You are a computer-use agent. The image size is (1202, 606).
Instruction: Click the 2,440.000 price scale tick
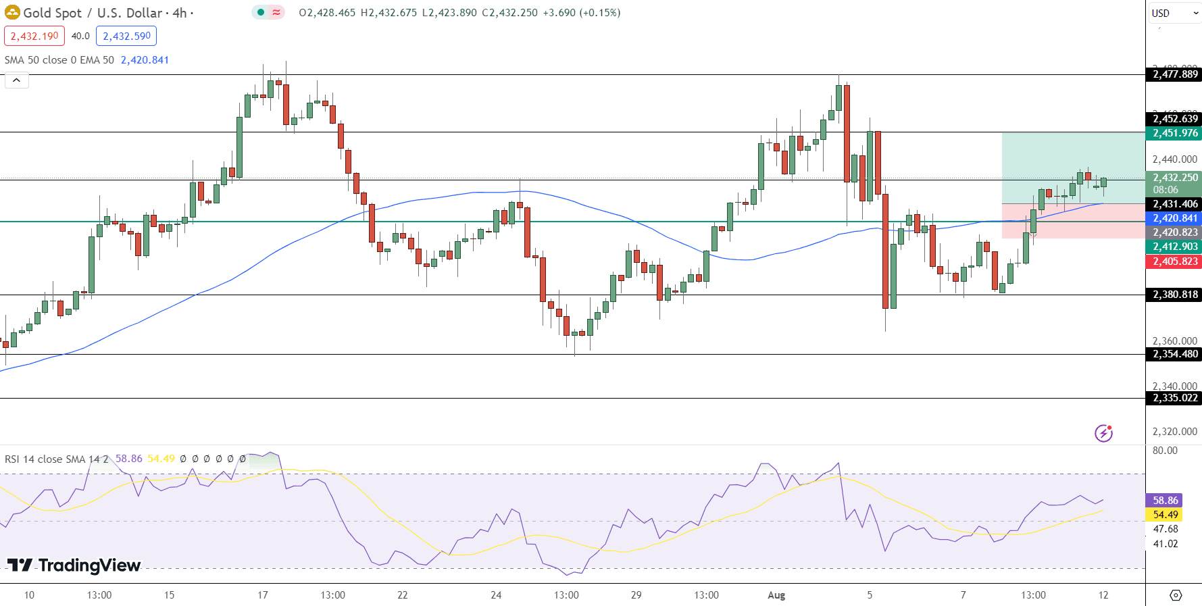click(1174, 159)
